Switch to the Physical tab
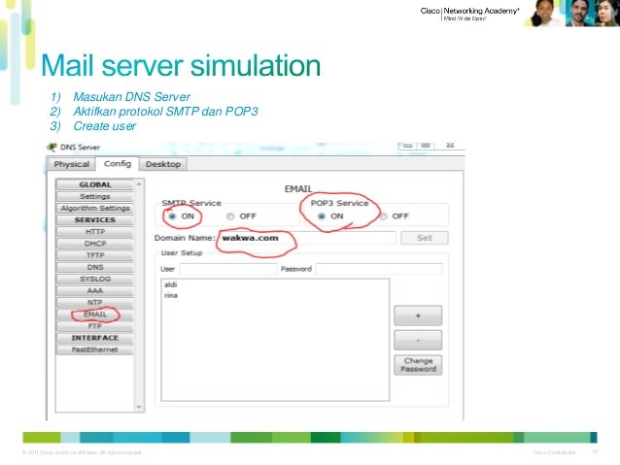 pyautogui.click(x=71, y=164)
